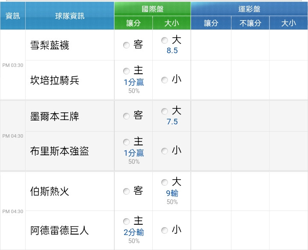The image size is (308, 250).
Task: Click 1分贏 spread in 布里斯本強盜 row
Action: point(134,153)
